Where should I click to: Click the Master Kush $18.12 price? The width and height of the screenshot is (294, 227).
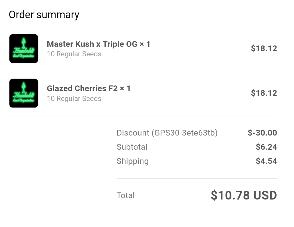click(x=264, y=48)
